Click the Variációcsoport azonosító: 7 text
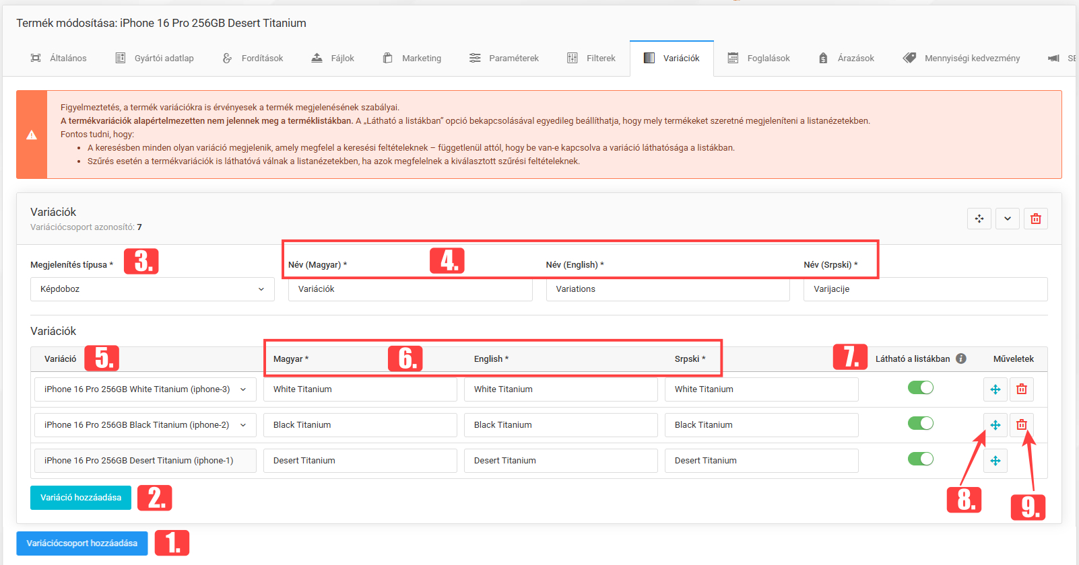This screenshot has height=565, width=1079. [86, 227]
